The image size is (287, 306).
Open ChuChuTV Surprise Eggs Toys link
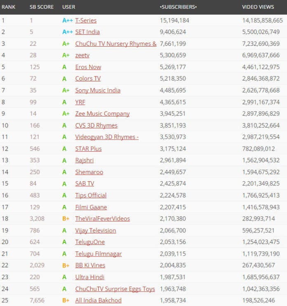(x=115, y=289)
